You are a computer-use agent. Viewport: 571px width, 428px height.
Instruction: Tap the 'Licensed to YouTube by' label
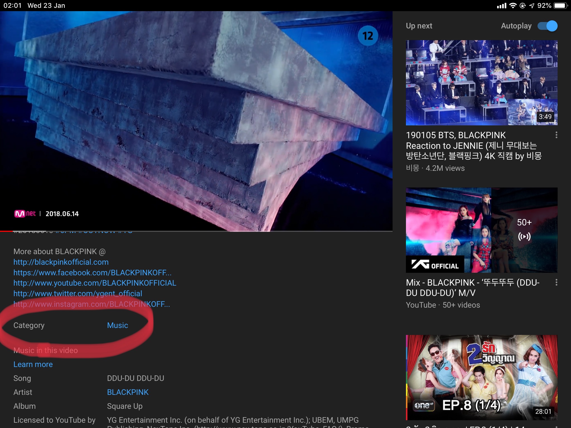[54, 420]
